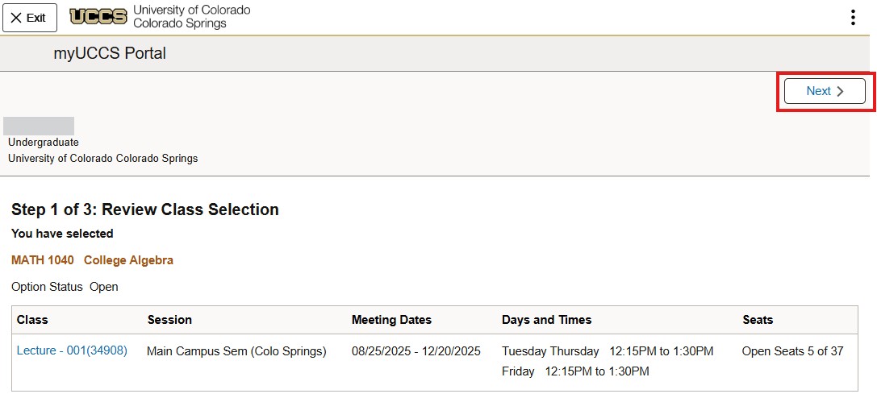Click the Seats column header
The height and width of the screenshot is (398, 877).
point(758,320)
